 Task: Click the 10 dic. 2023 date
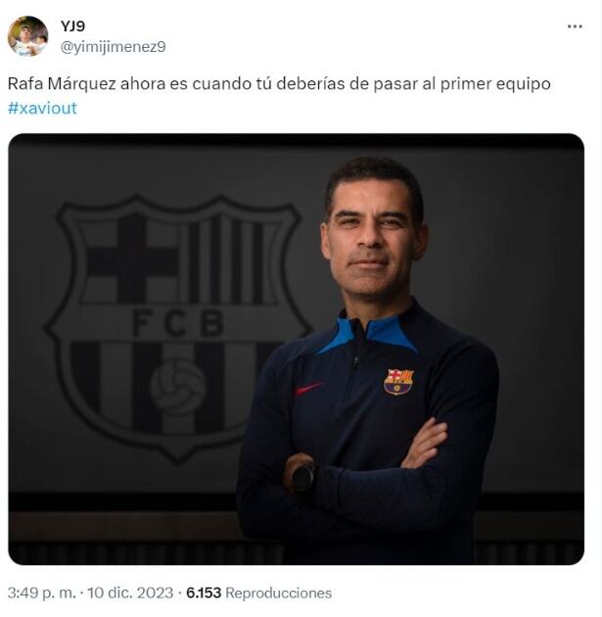pyautogui.click(x=130, y=593)
